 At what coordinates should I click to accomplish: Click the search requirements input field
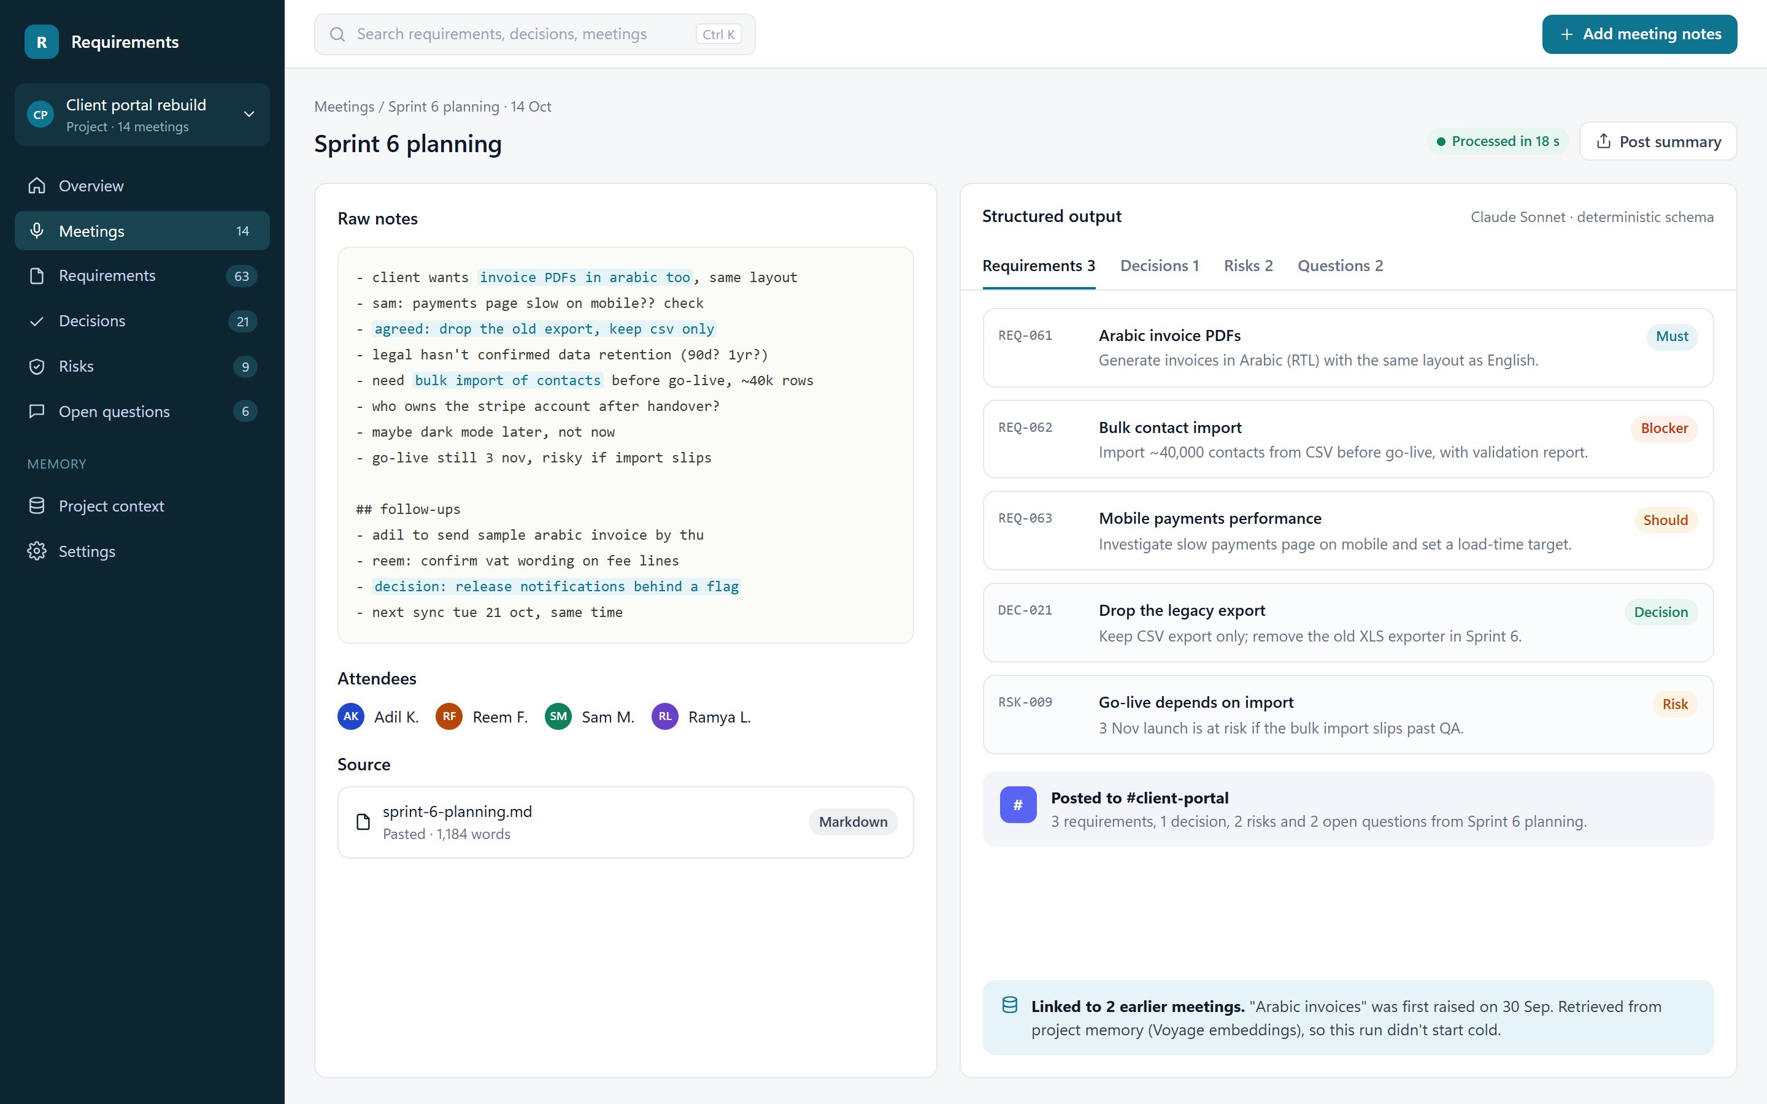534,34
